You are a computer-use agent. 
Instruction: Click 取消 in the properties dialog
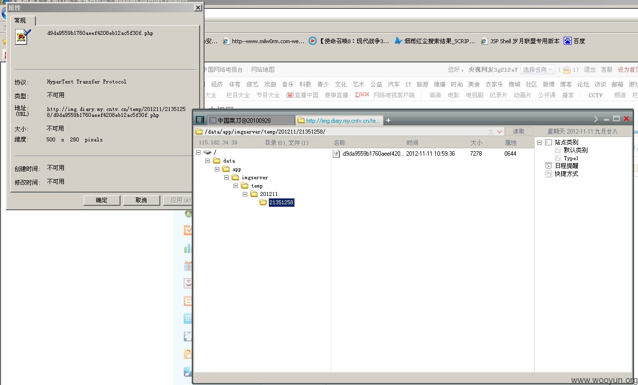pyautogui.click(x=141, y=200)
